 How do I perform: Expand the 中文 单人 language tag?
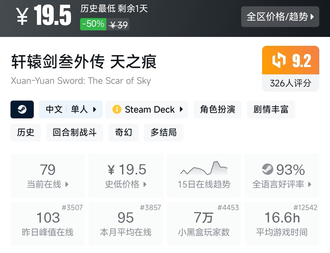pyautogui.click(x=71, y=109)
